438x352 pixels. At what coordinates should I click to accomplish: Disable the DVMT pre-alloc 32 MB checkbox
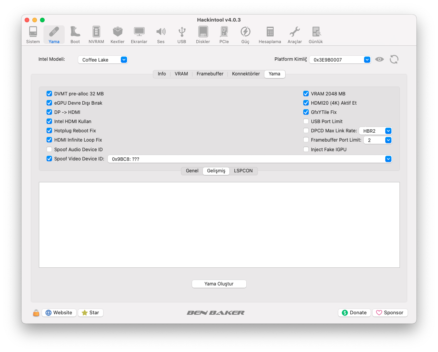coord(49,93)
